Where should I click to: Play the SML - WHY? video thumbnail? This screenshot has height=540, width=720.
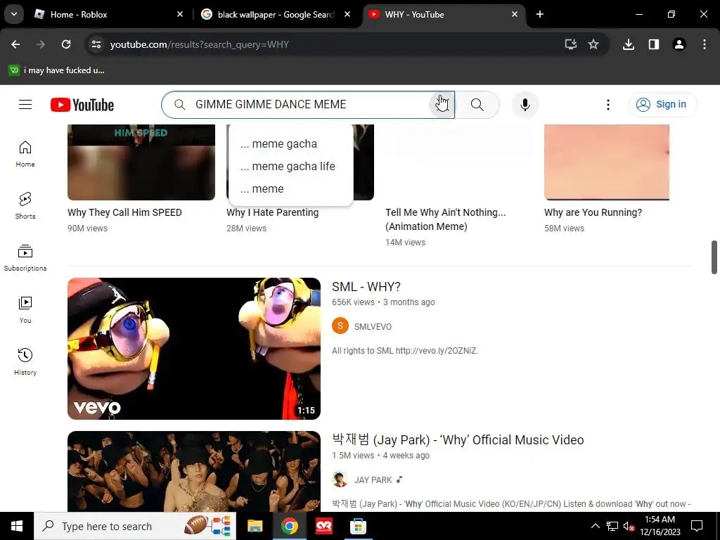194,349
